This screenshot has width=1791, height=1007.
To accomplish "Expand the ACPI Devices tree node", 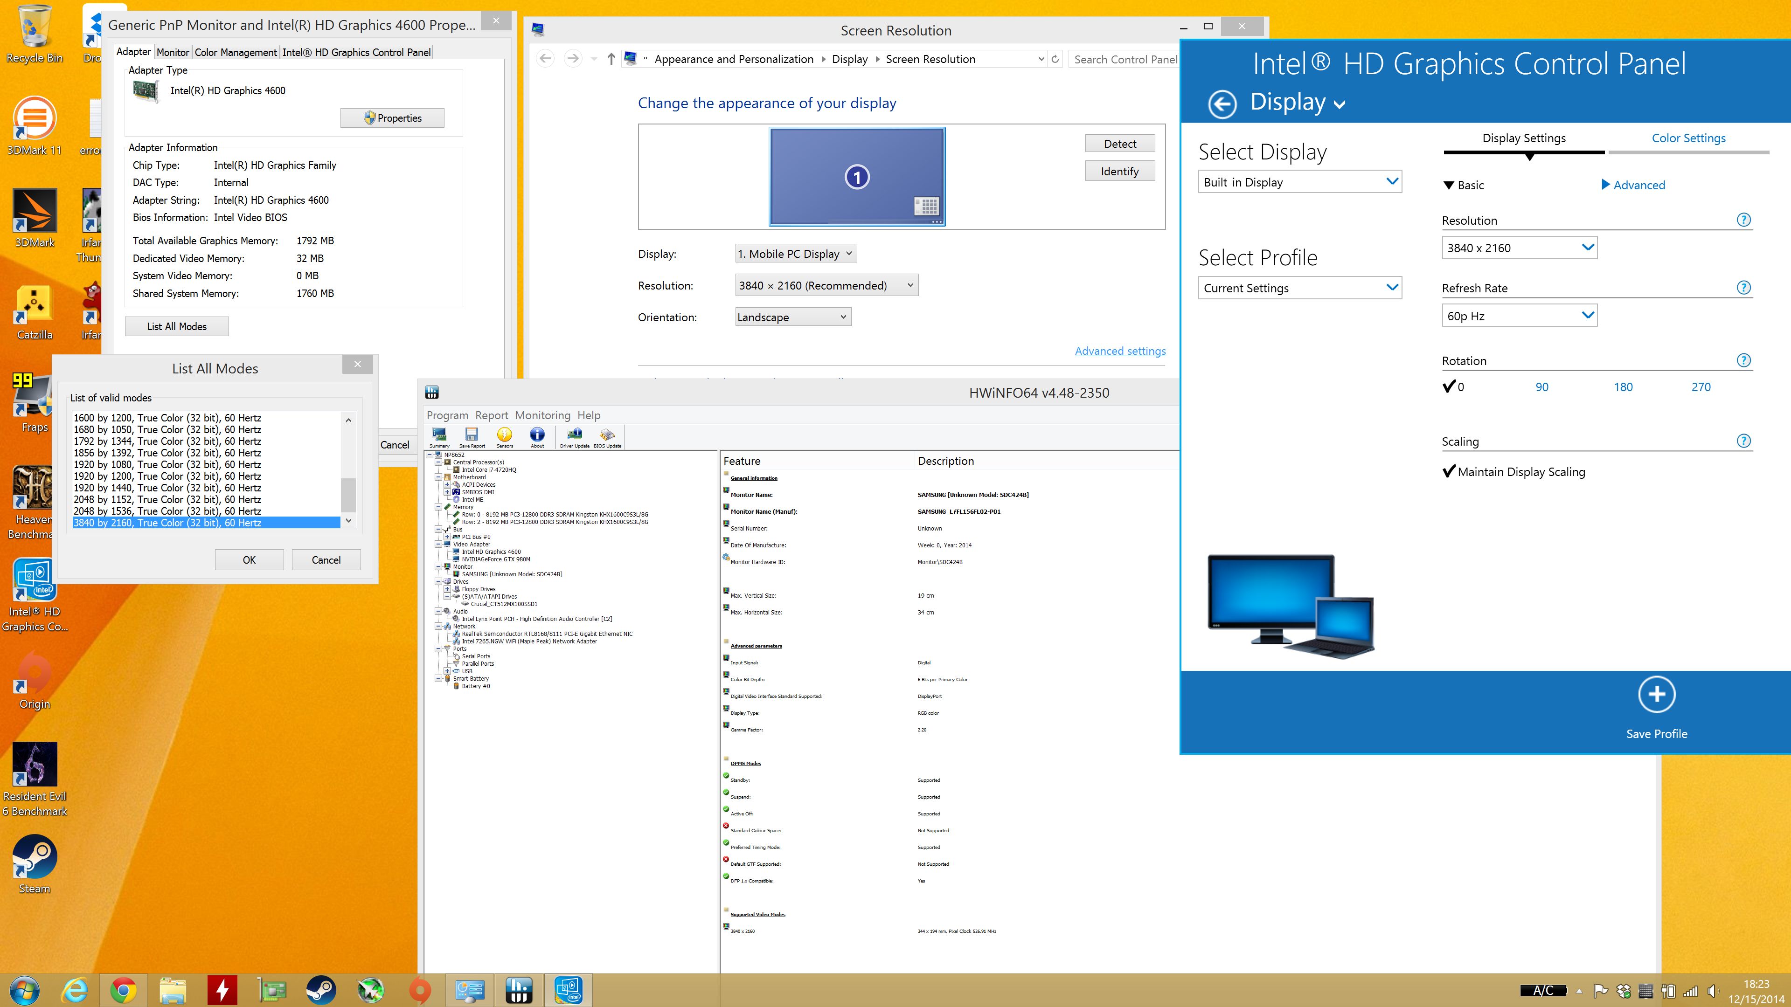I will tap(447, 484).
